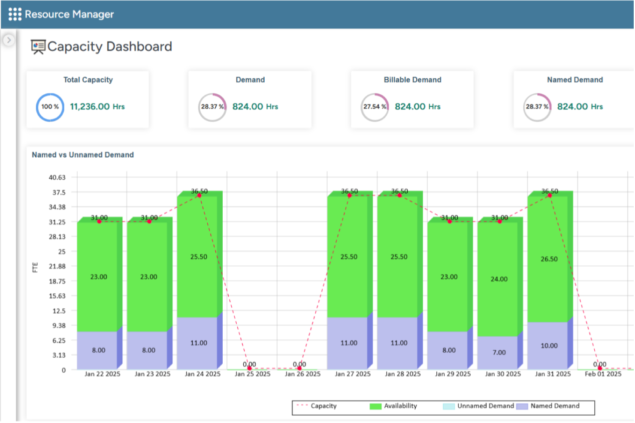This screenshot has width=635, height=423.
Task: Toggle Named Demand series in legend
Action: 548,406
